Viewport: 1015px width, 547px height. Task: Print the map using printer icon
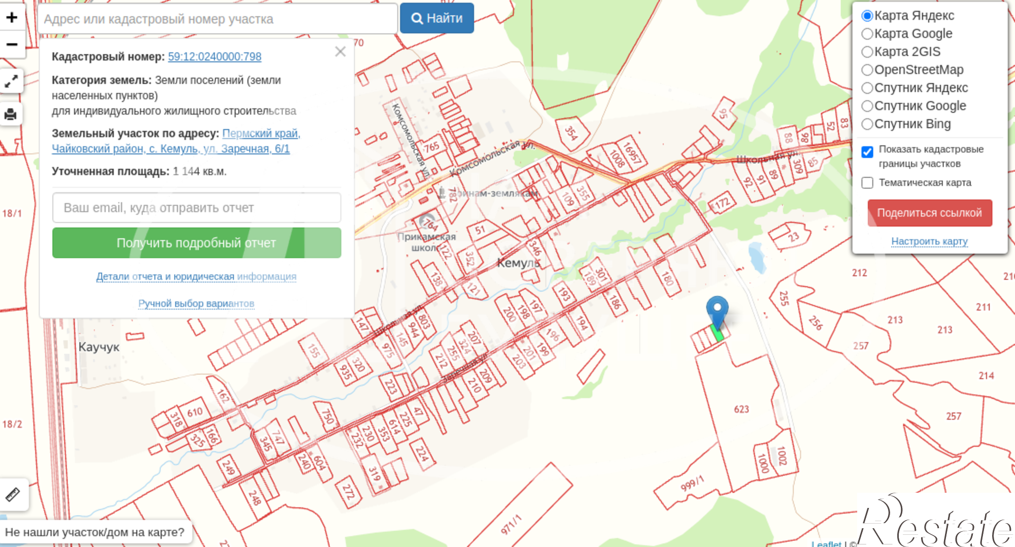(x=11, y=114)
